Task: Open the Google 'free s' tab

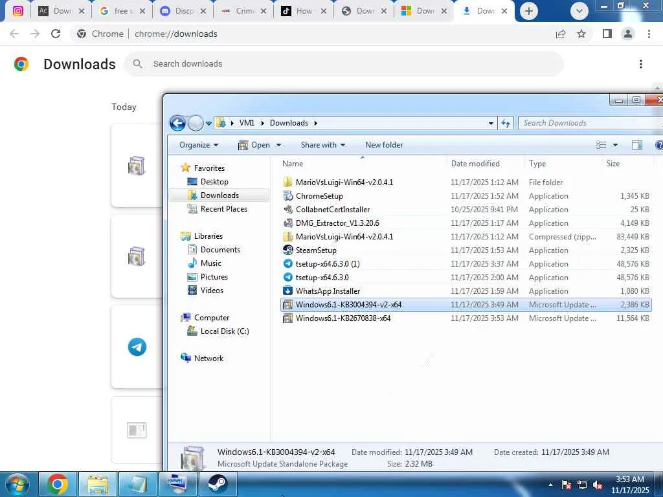Action: (x=122, y=11)
